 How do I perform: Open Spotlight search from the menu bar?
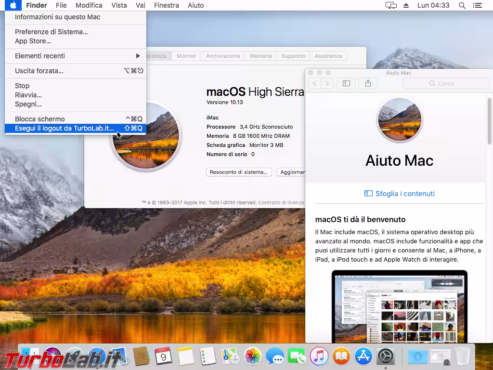(x=461, y=5)
